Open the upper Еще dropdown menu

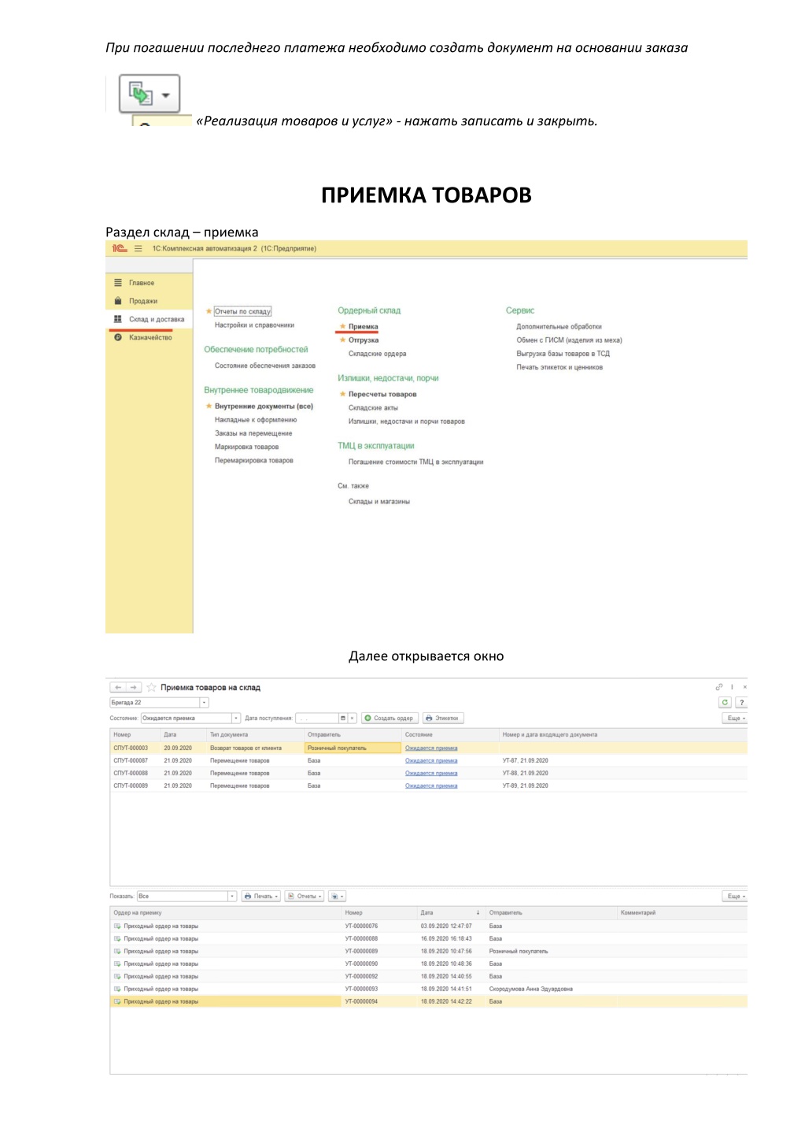coord(735,719)
